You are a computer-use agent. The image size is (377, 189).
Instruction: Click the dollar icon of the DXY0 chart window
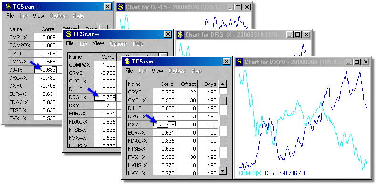click(239, 62)
